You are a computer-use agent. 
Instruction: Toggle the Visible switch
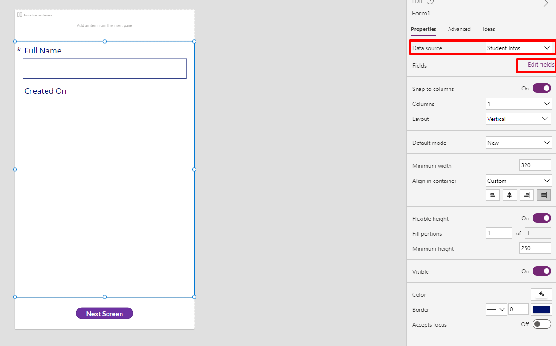[x=542, y=271]
